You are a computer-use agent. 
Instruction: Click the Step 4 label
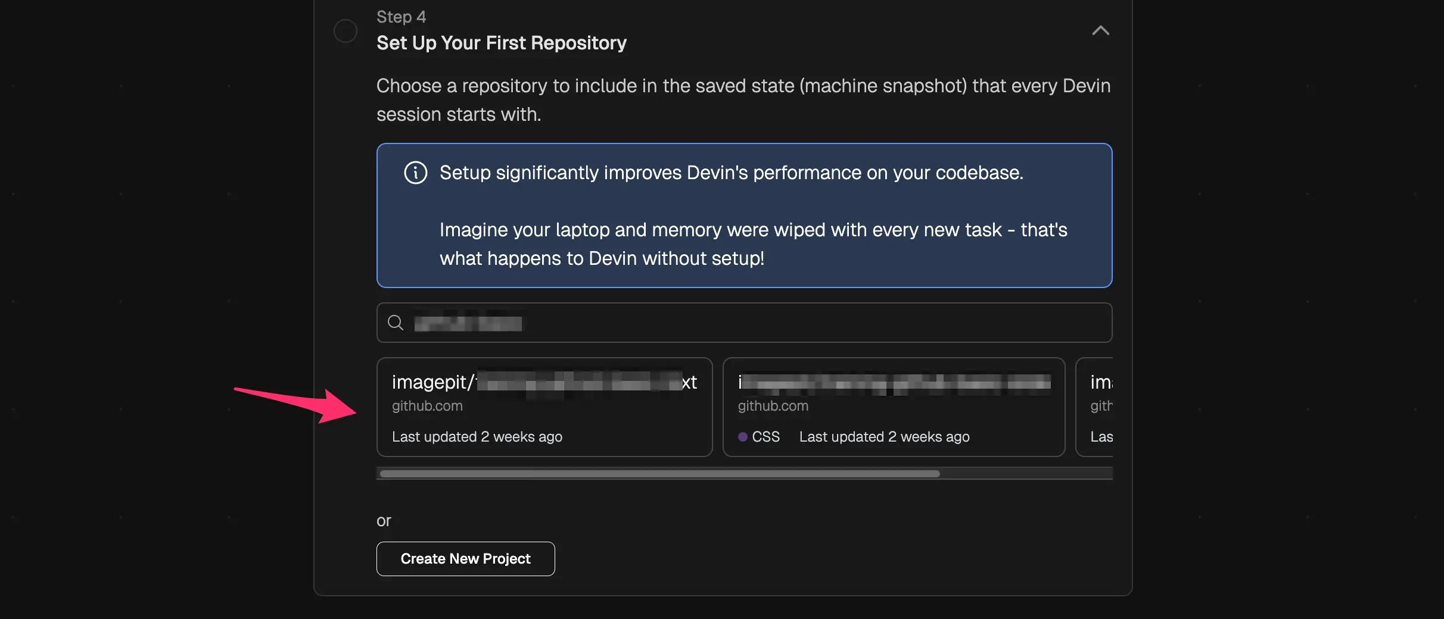click(x=401, y=17)
